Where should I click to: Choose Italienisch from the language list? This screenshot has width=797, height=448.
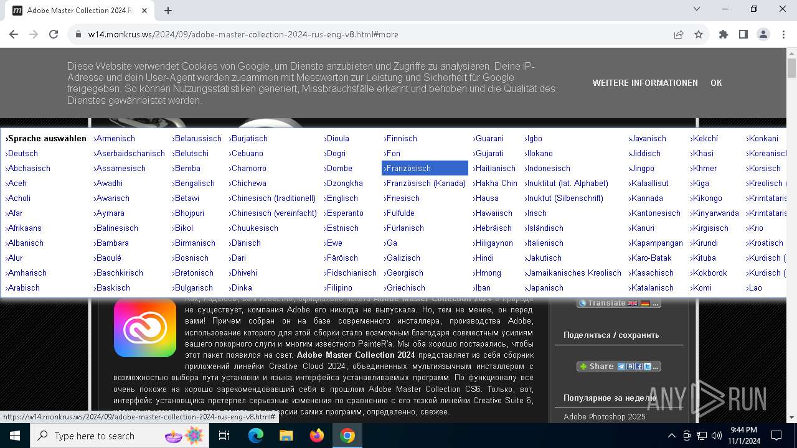pyautogui.click(x=544, y=243)
